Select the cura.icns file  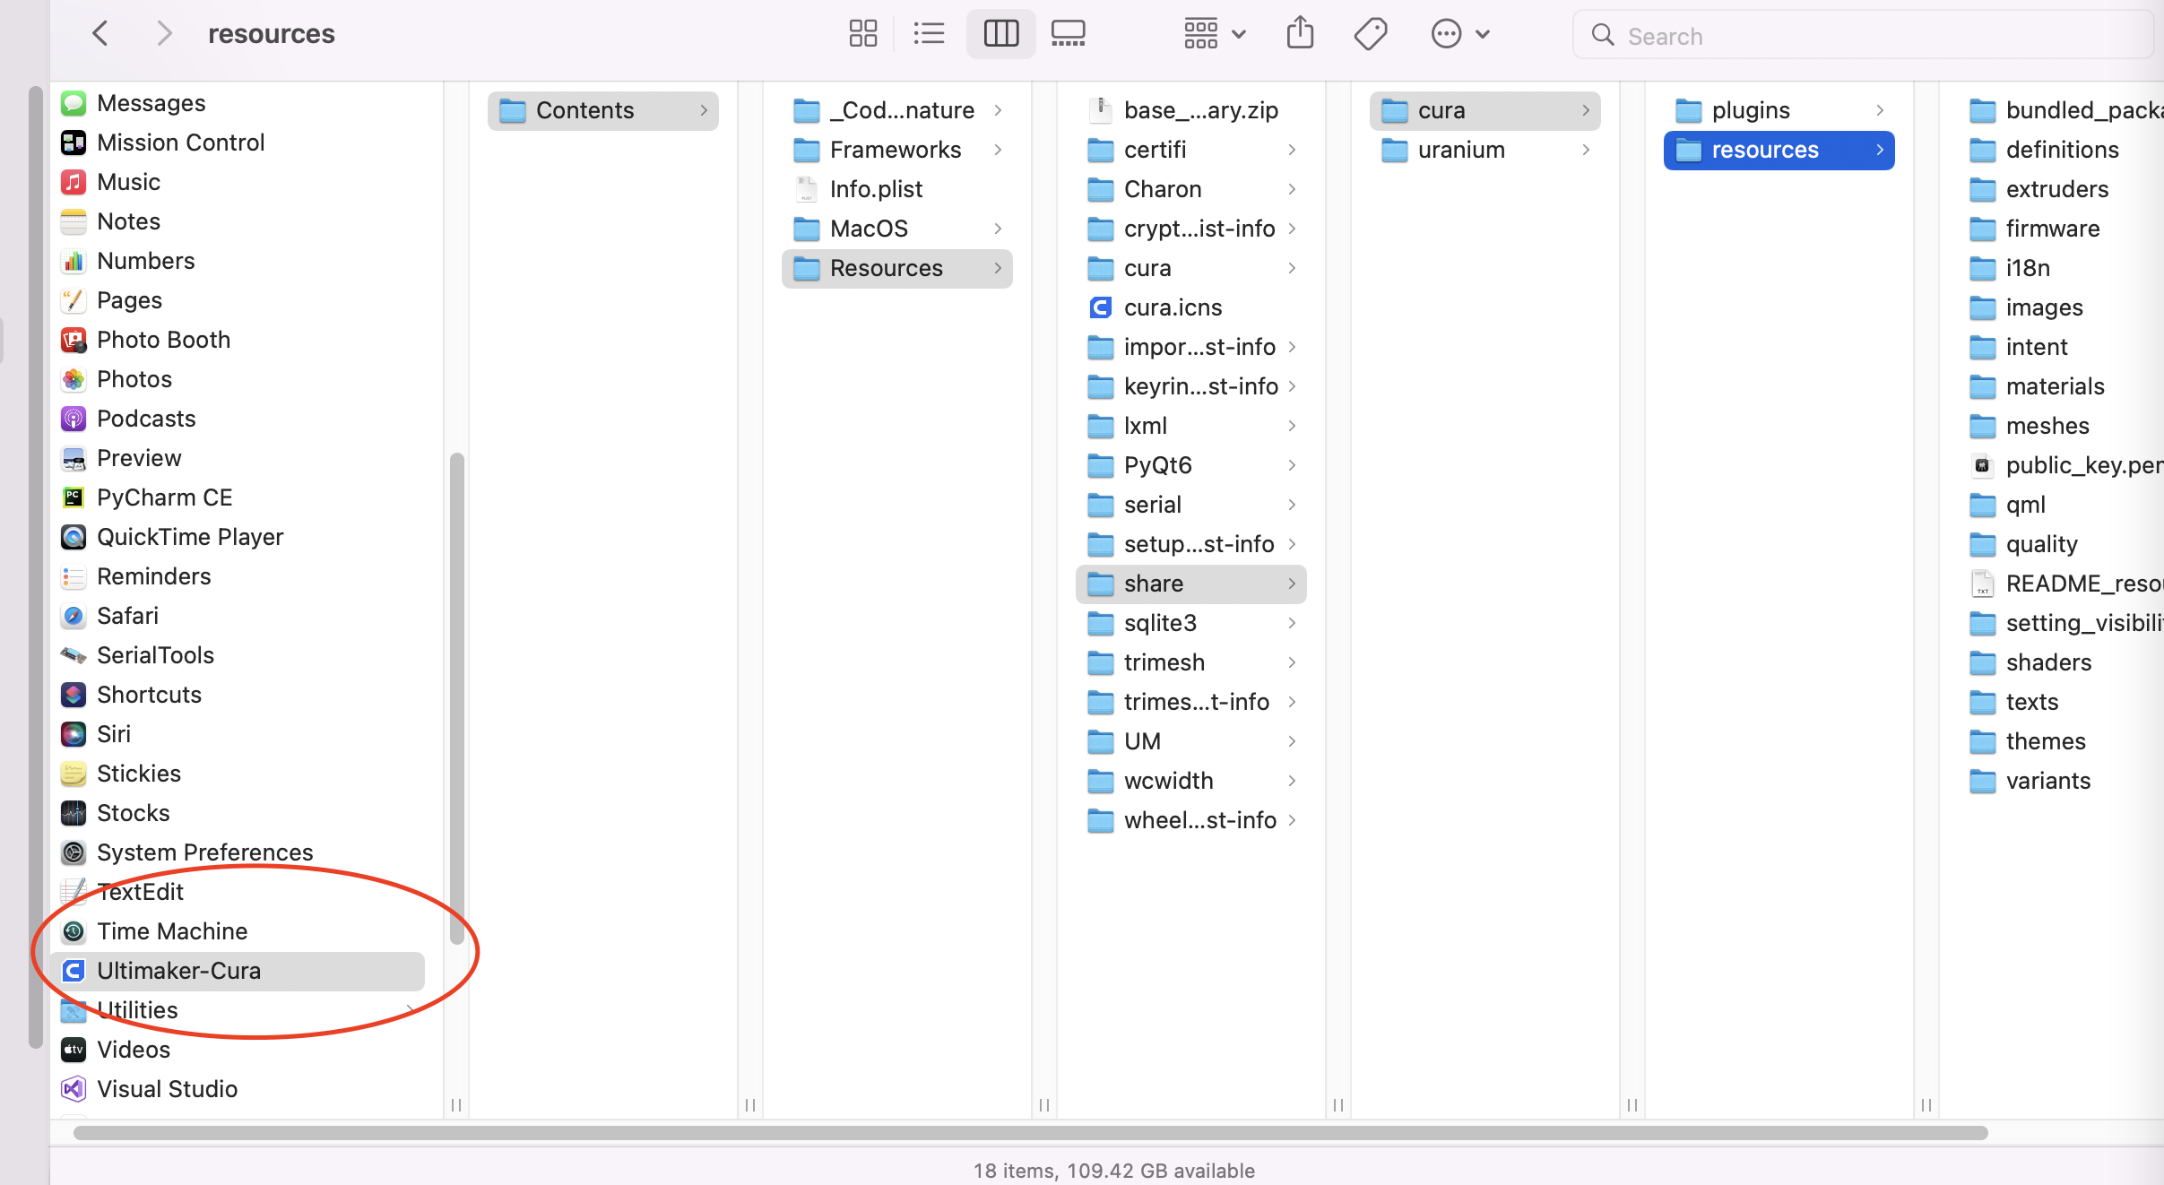point(1172,307)
